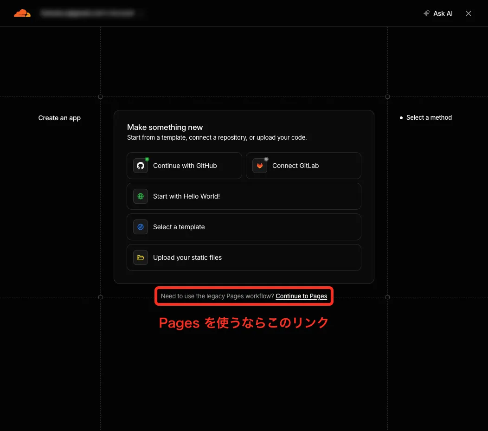Click the 'Create an app' heading
488x431 pixels.
(x=59, y=118)
